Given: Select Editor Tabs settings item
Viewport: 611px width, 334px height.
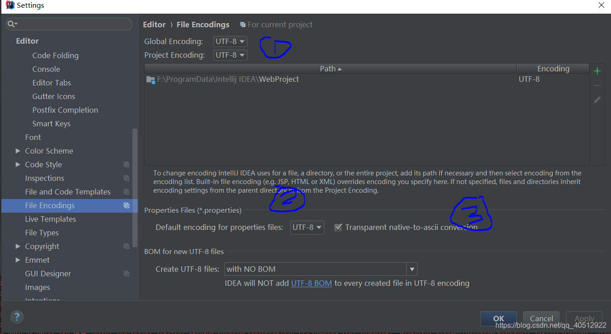Looking at the screenshot, I should 51,83.
